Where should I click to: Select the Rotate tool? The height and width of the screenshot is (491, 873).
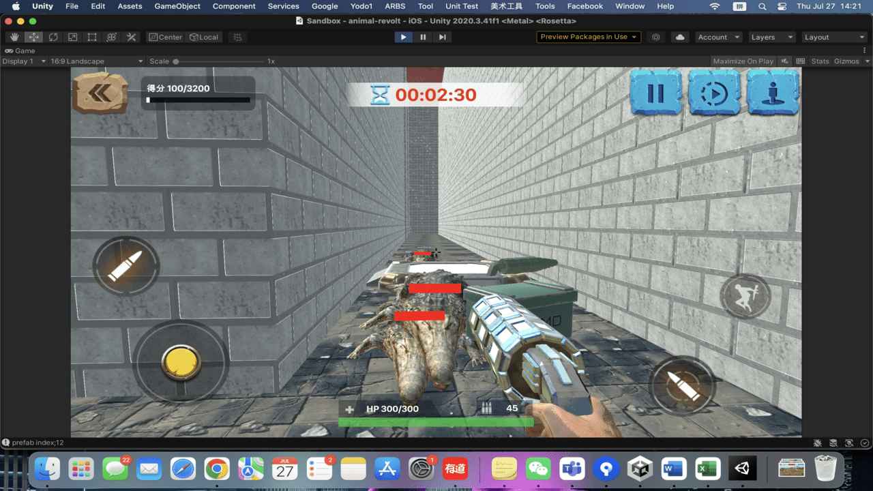pyautogui.click(x=53, y=37)
